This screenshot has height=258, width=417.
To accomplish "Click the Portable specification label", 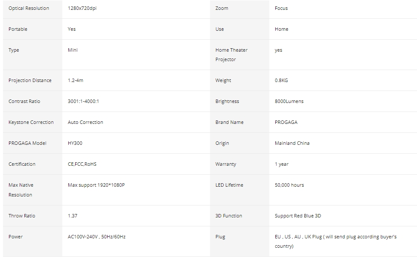I will click(18, 29).
